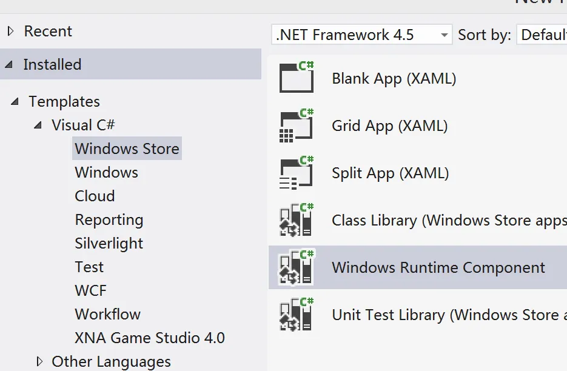Collapse the Templates tree node

[15, 102]
